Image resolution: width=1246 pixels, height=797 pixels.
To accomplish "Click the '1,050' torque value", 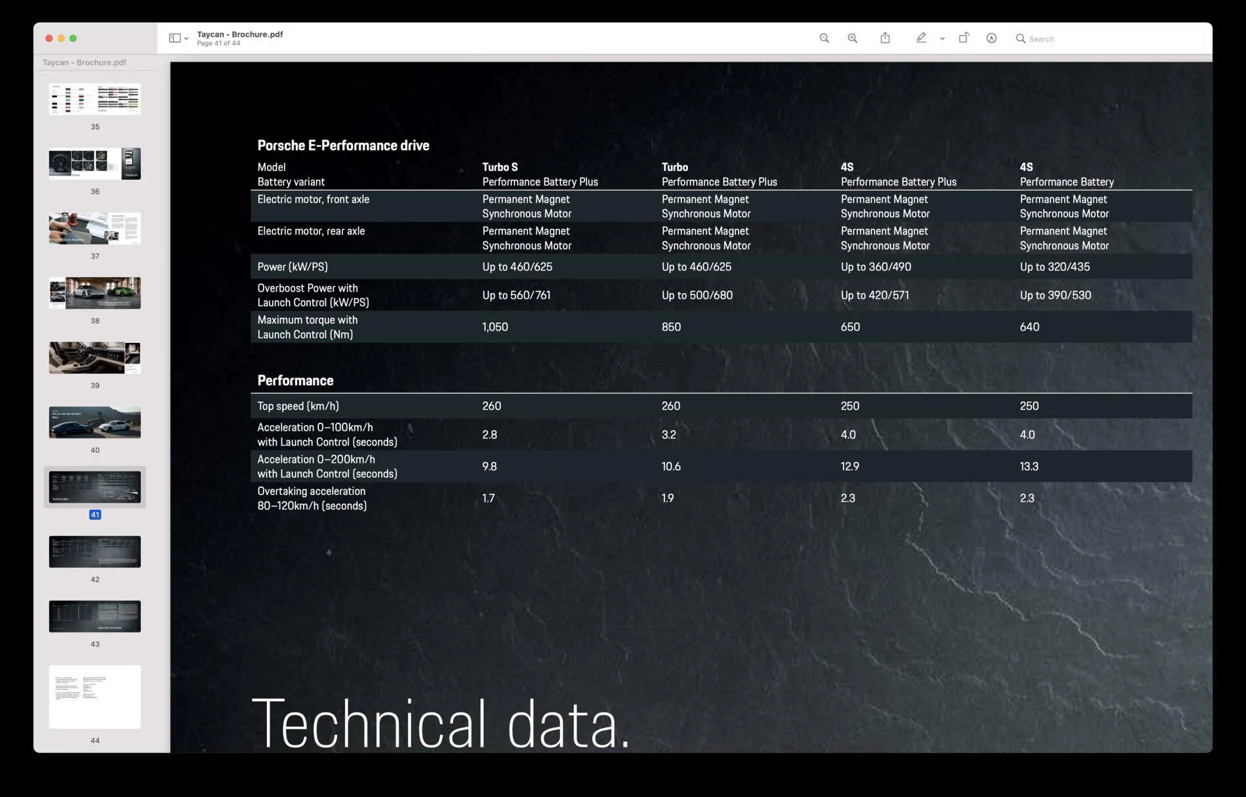I will [495, 327].
